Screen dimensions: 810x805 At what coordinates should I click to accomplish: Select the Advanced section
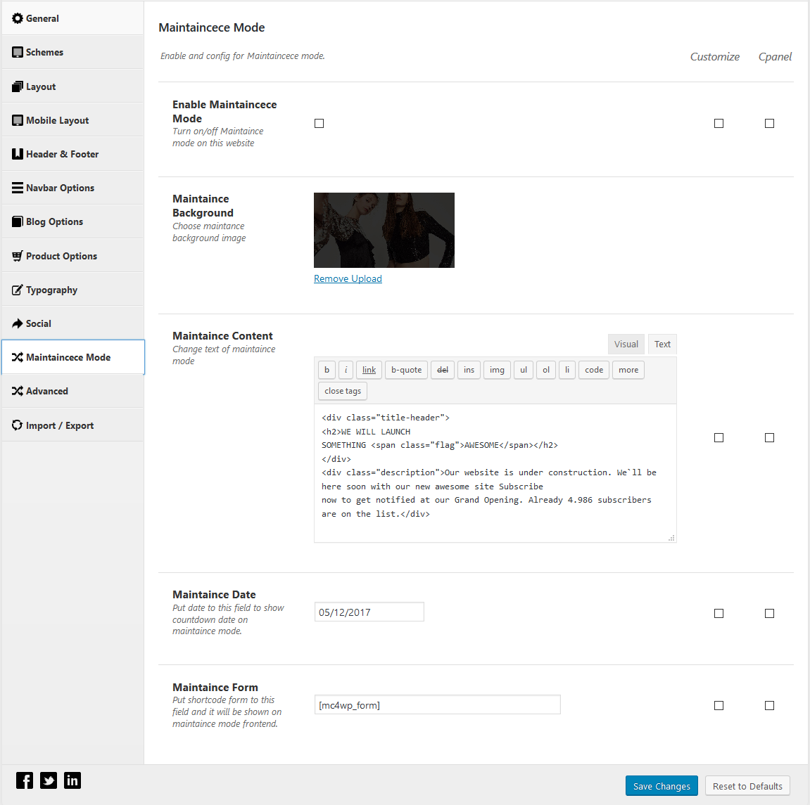72,391
